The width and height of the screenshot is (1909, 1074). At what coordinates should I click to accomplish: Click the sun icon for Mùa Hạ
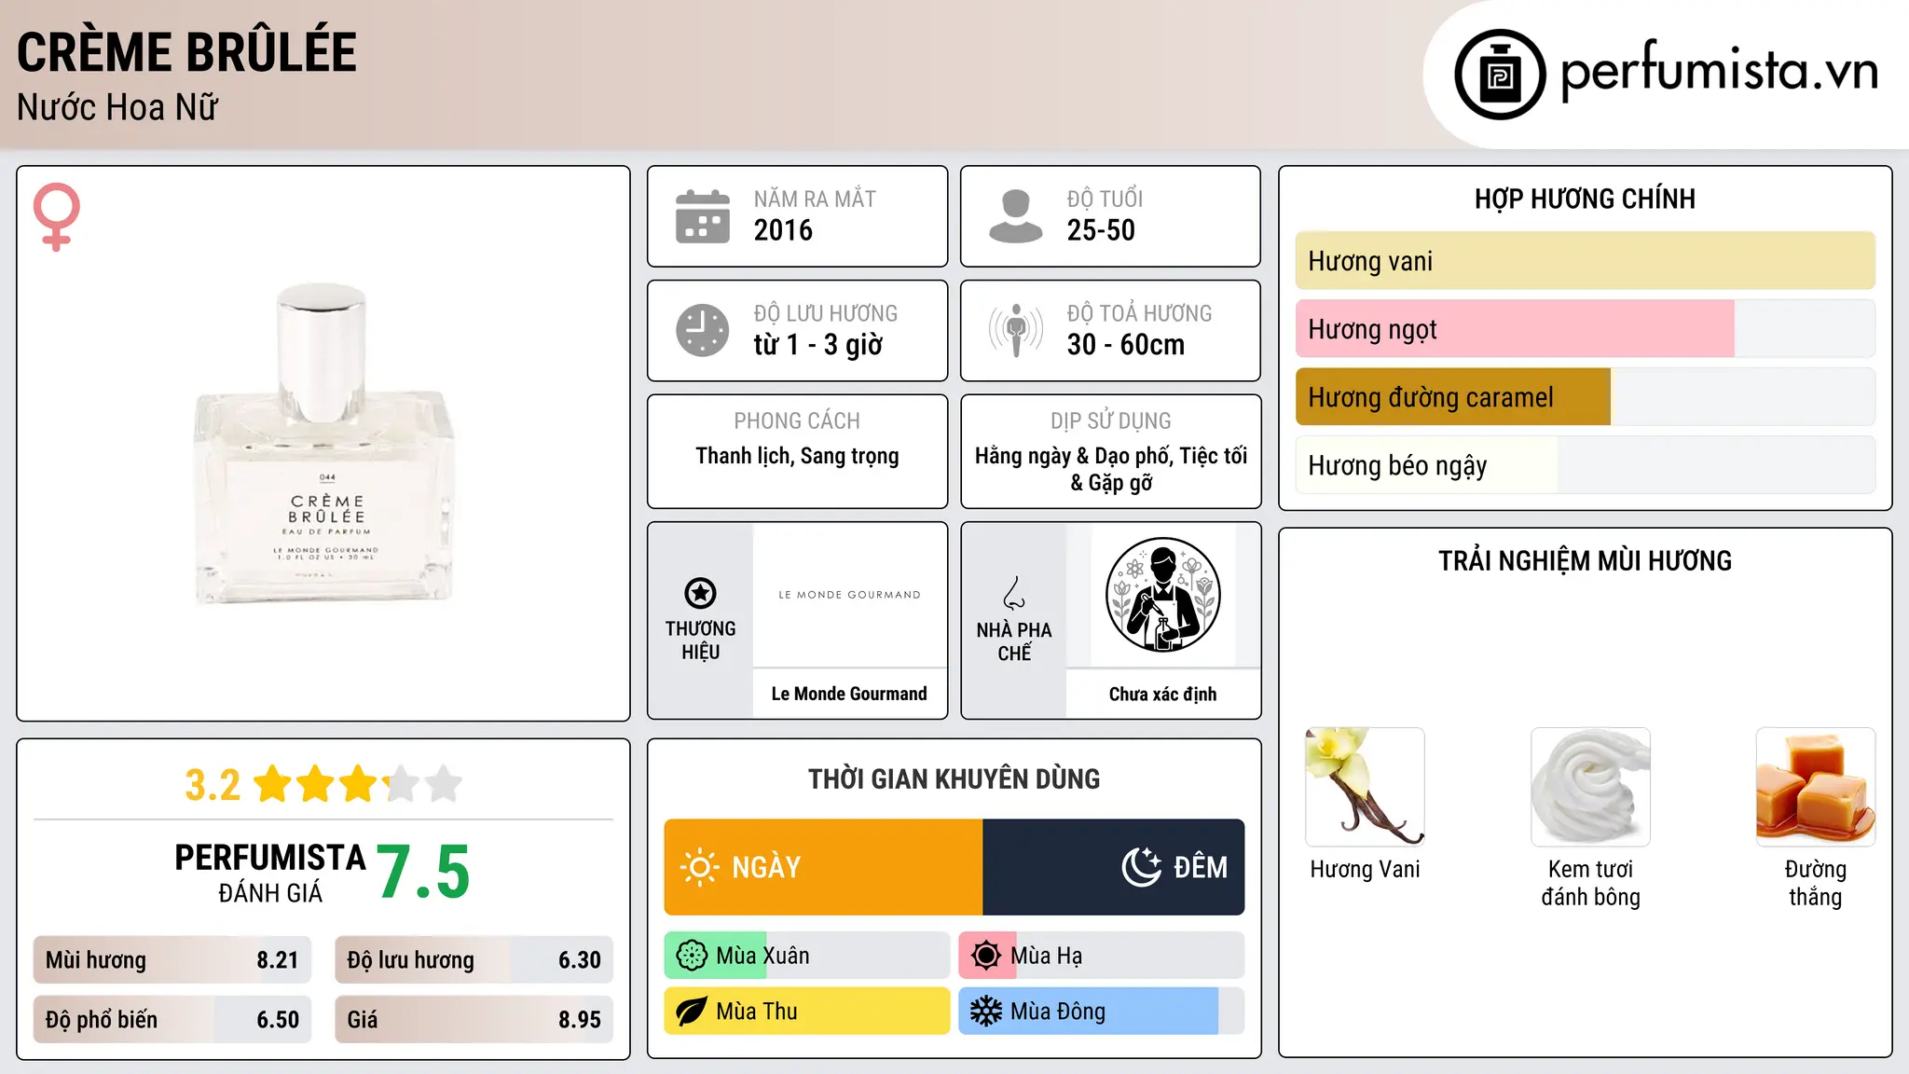pyautogui.click(x=986, y=956)
